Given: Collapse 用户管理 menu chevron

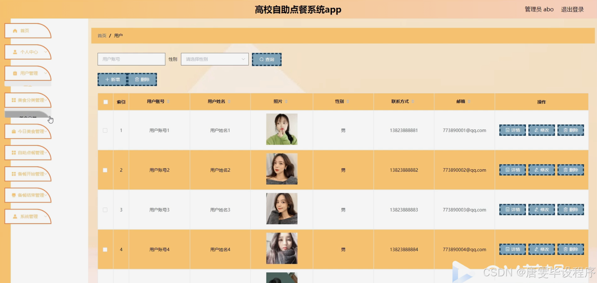Looking at the screenshot, I should (x=45, y=73).
